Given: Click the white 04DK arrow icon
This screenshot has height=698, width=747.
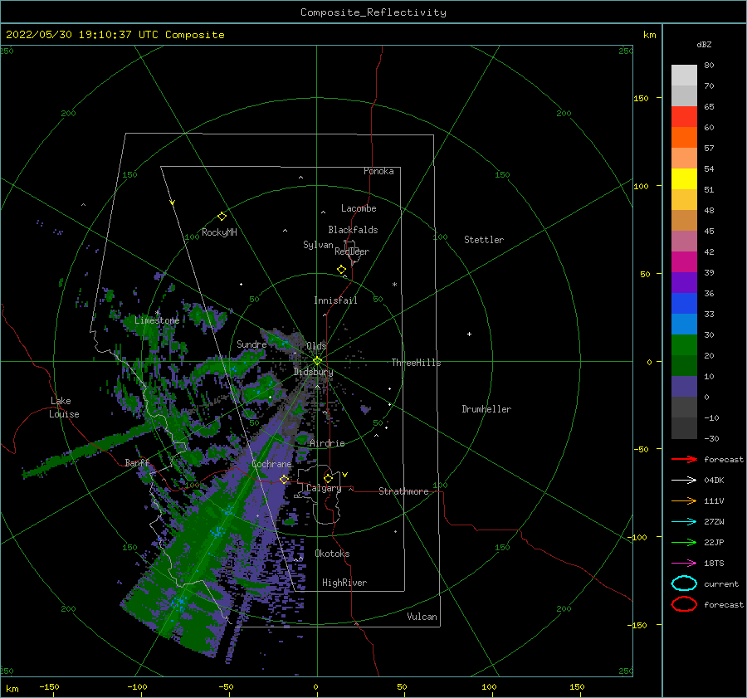Looking at the screenshot, I should click(x=684, y=480).
